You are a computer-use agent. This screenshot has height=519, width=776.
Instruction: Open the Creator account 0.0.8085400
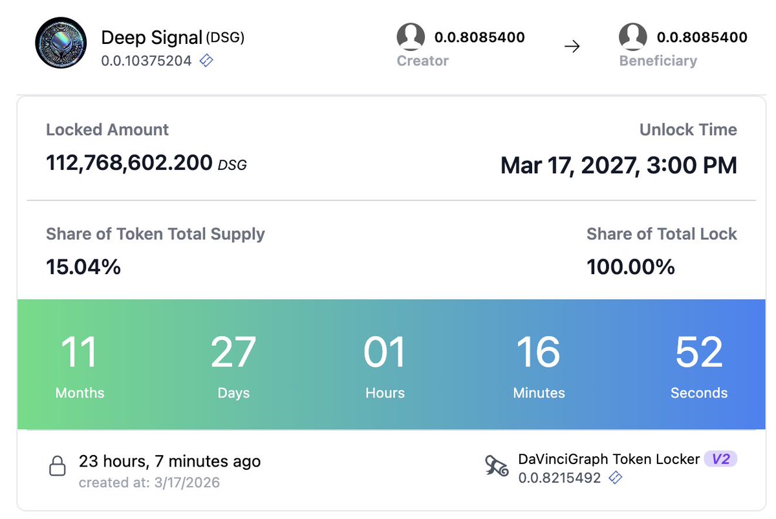[479, 37]
